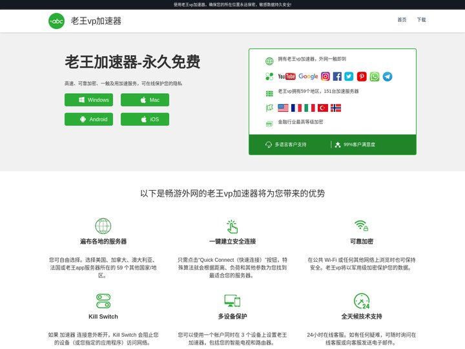Click the server rack icon
Image resolution: width=465 pixels, height=349 pixels.
[269, 94]
